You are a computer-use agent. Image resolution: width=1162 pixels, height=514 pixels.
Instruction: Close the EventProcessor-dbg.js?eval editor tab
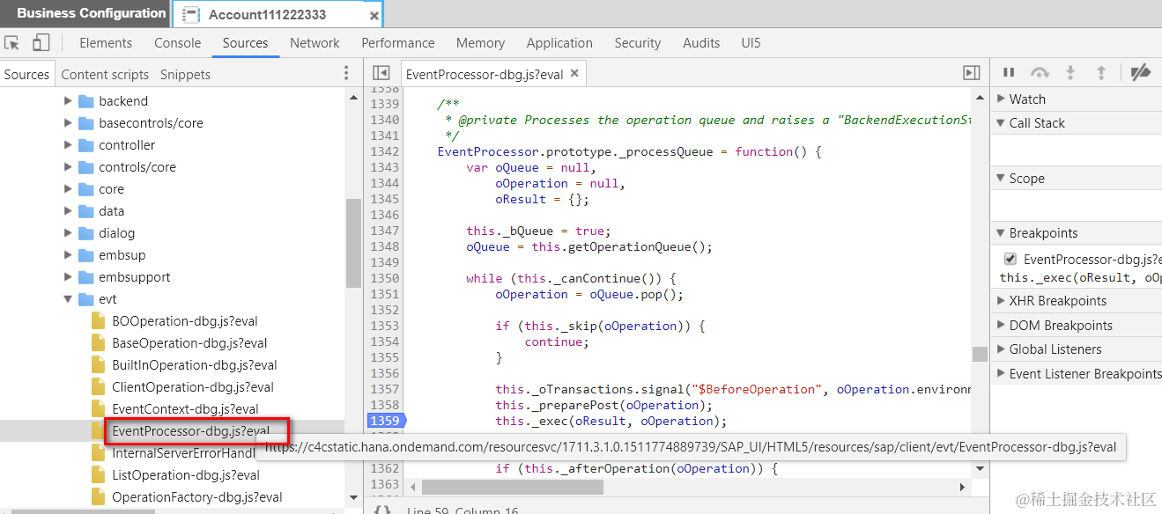point(574,74)
